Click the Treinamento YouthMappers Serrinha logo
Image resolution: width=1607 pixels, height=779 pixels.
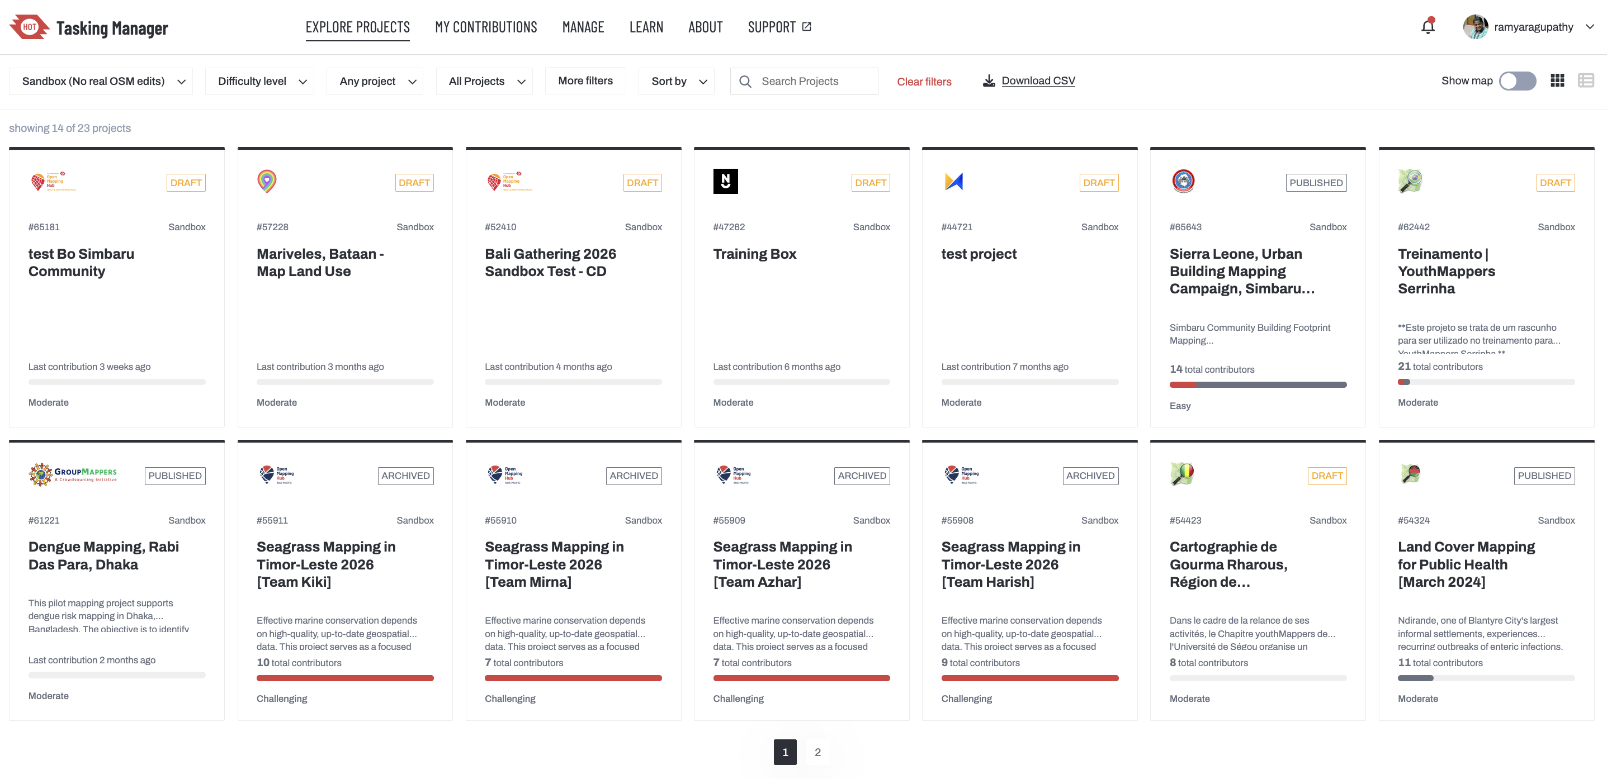point(1410,182)
